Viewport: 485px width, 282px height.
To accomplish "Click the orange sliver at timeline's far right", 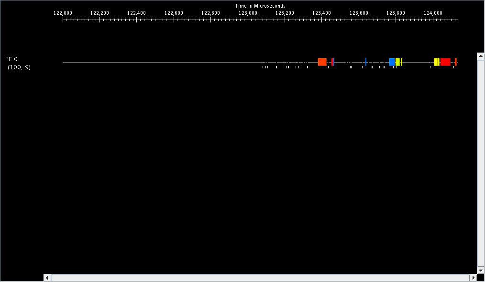I will (x=456, y=62).
